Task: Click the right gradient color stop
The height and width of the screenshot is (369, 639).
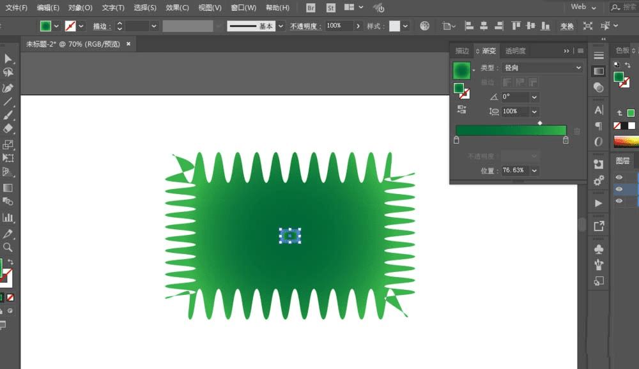Action: (x=566, y=140)
